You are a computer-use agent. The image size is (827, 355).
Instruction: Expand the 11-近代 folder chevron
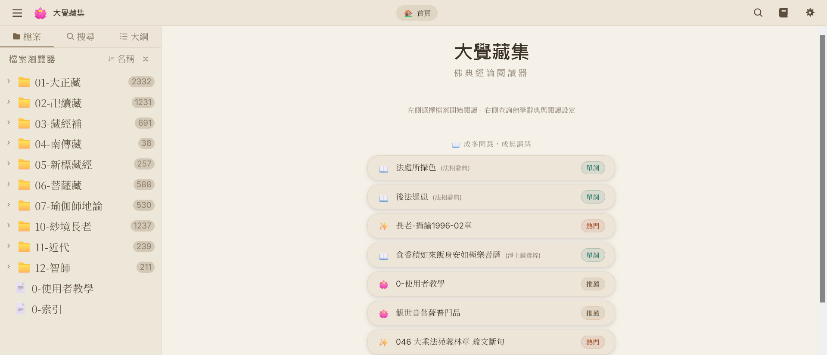(9, 246)
